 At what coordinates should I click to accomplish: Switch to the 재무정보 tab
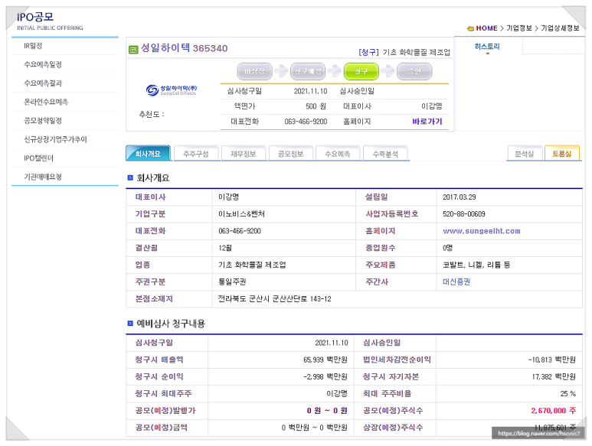(244, 154)
